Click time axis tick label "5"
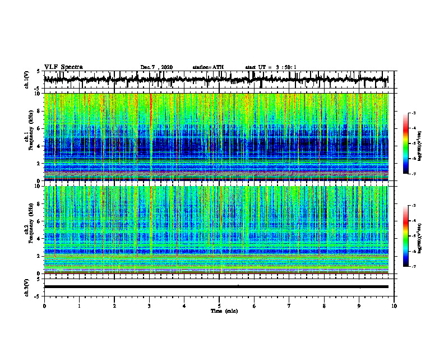This screenshot has height=343, width=444. pyautogui.click(x=219, y=306)
